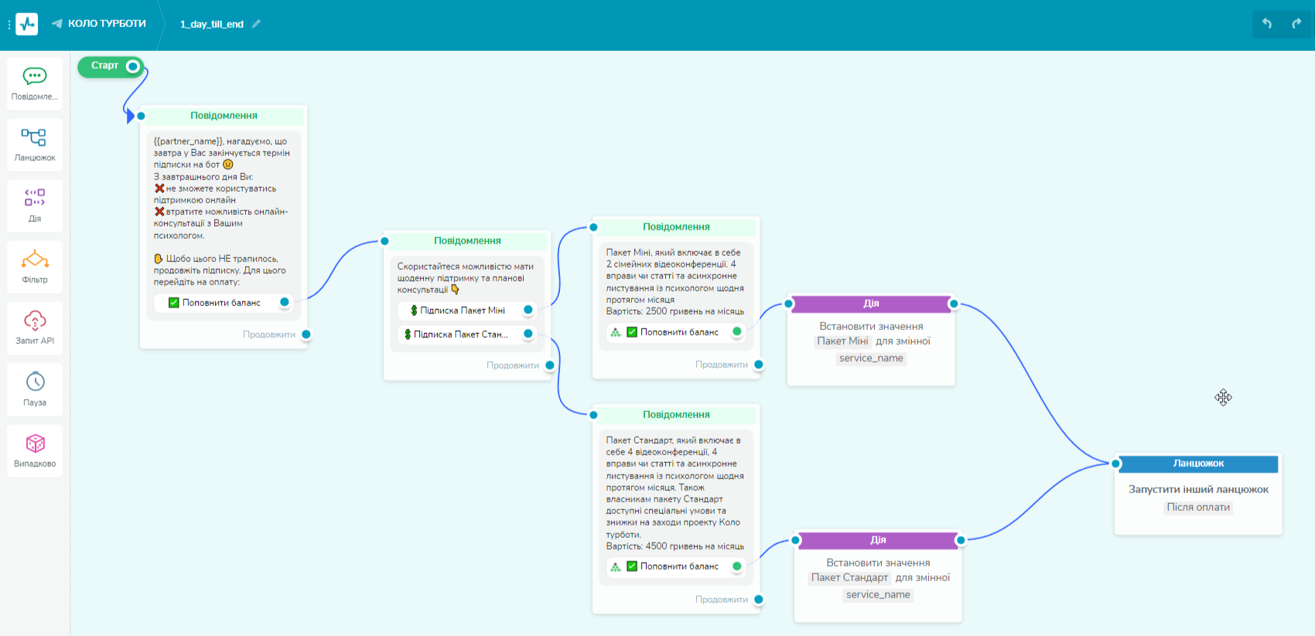
Task: Click payment icon beside Пакет Стандарт Поповнити баланс
Action: point(616,566)
